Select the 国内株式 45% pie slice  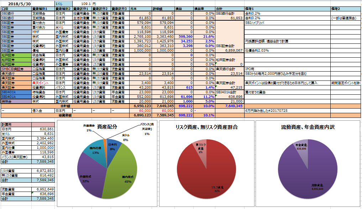[x=122, y=171]
